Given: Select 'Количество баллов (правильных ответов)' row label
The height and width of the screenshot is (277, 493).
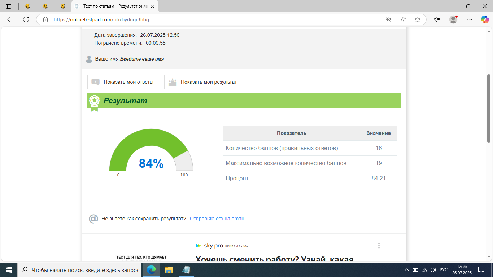Looking at the screenshot, I should tap(282, 148).
